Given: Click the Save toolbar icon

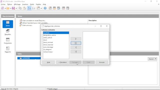Looking at the screenshot, I should (x=13, y=8).
